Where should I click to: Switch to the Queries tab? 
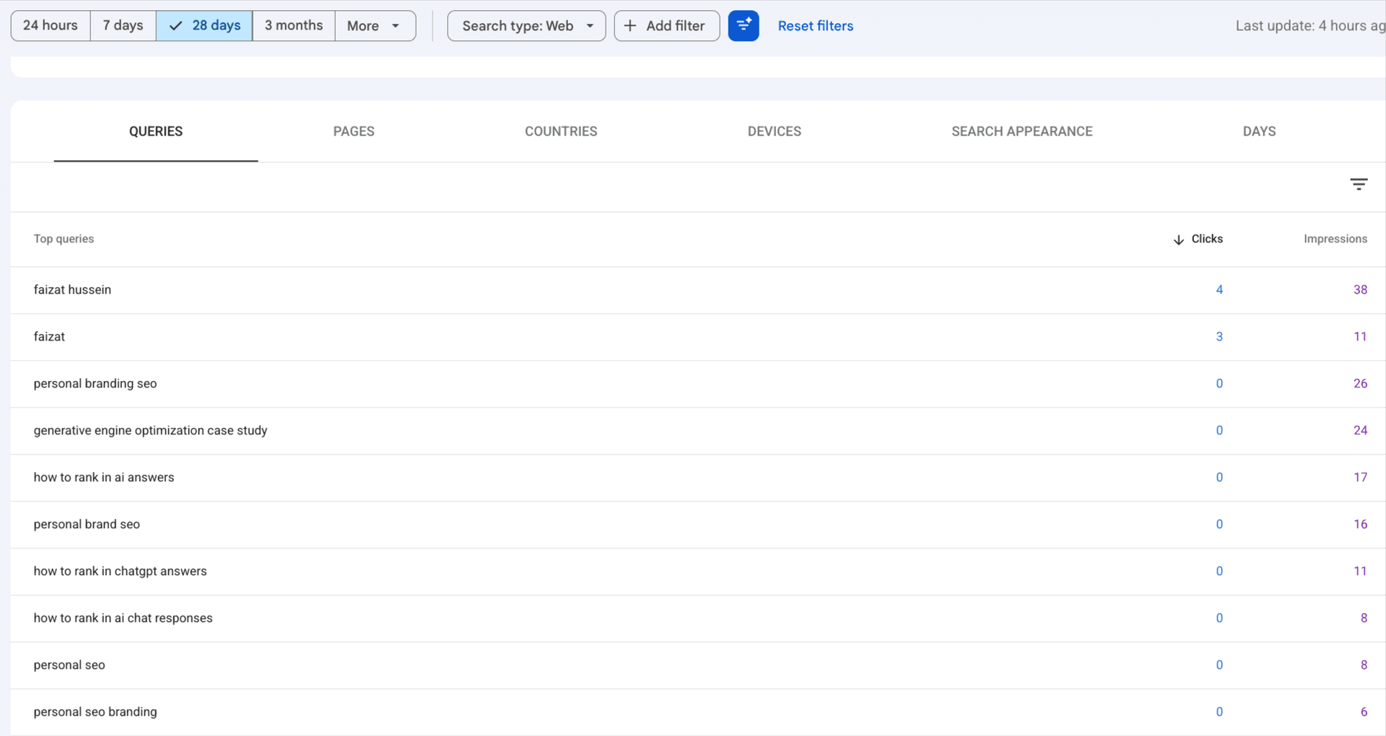pos(156,131)
